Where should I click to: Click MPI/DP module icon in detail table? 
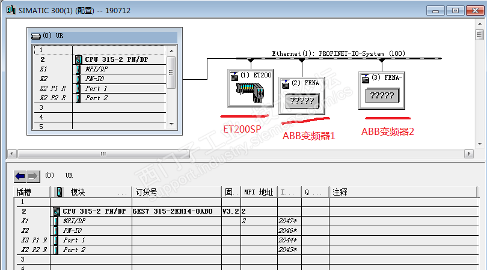click(x=56, y=221)
